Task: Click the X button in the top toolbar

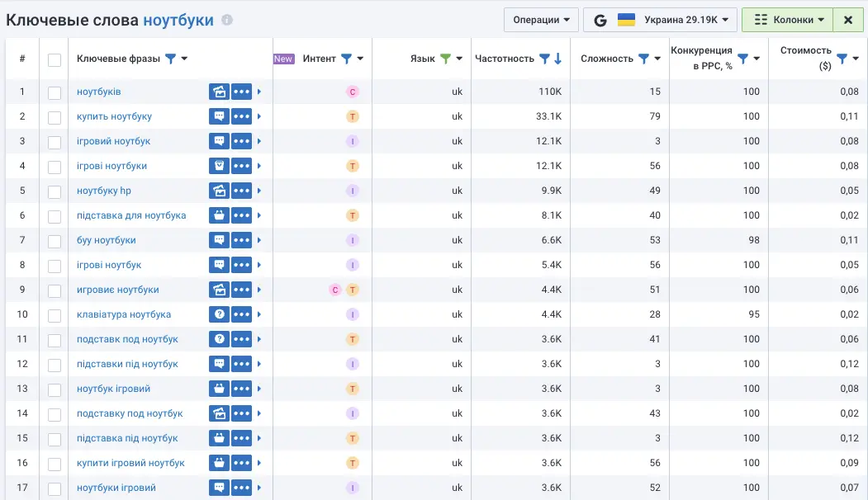Action: coord(847,19)
